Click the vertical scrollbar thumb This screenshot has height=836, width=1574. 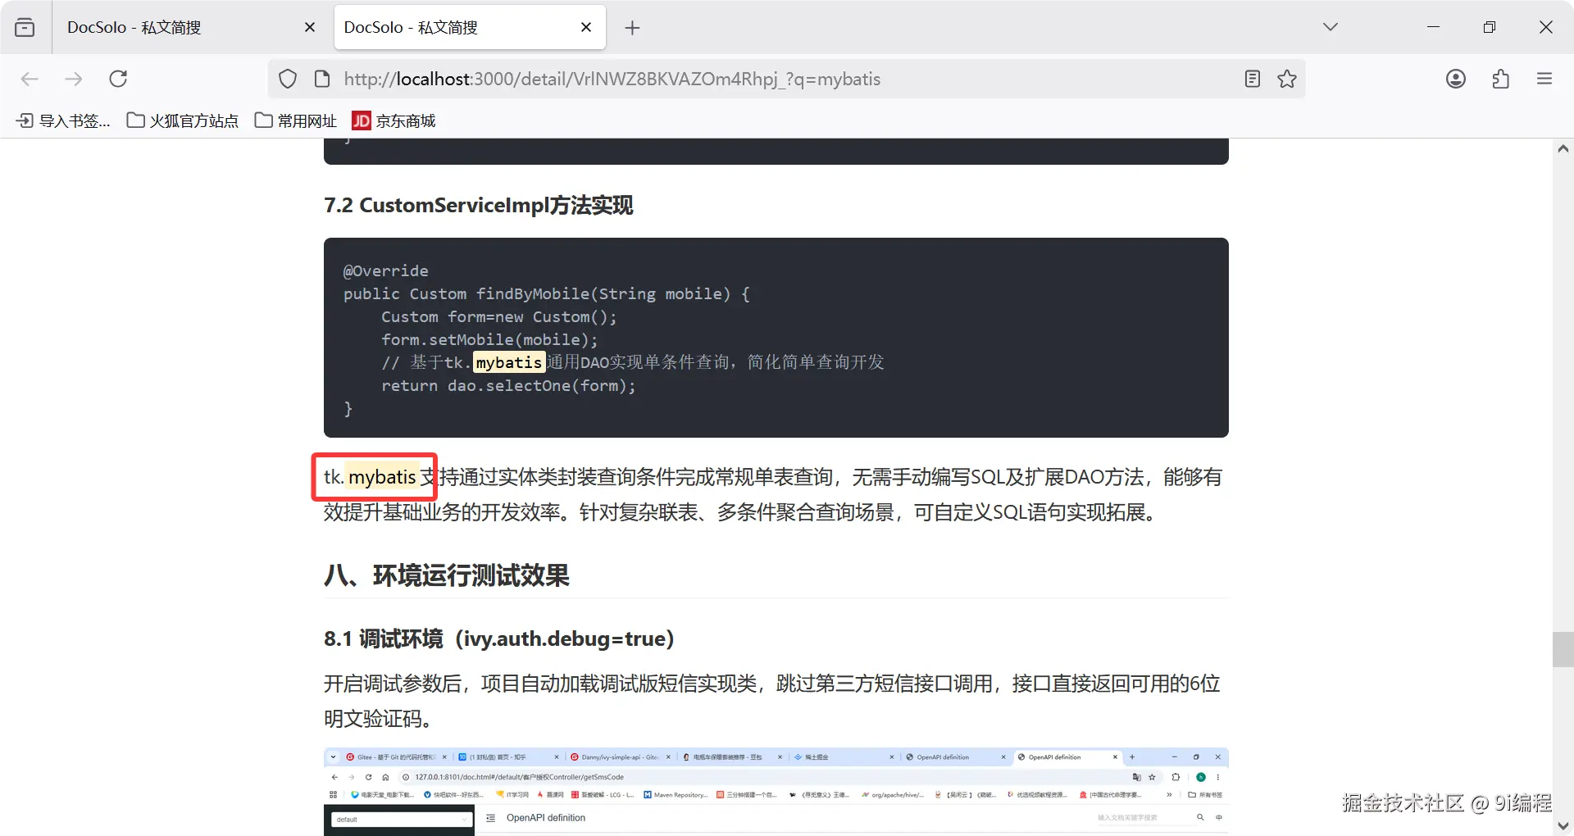(1563, 649)
